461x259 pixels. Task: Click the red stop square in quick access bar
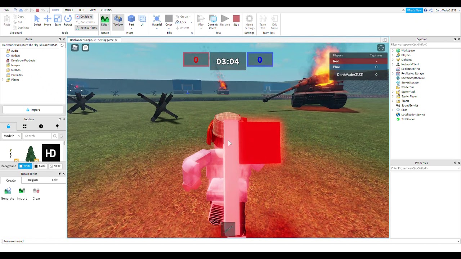tap(37, 10)
